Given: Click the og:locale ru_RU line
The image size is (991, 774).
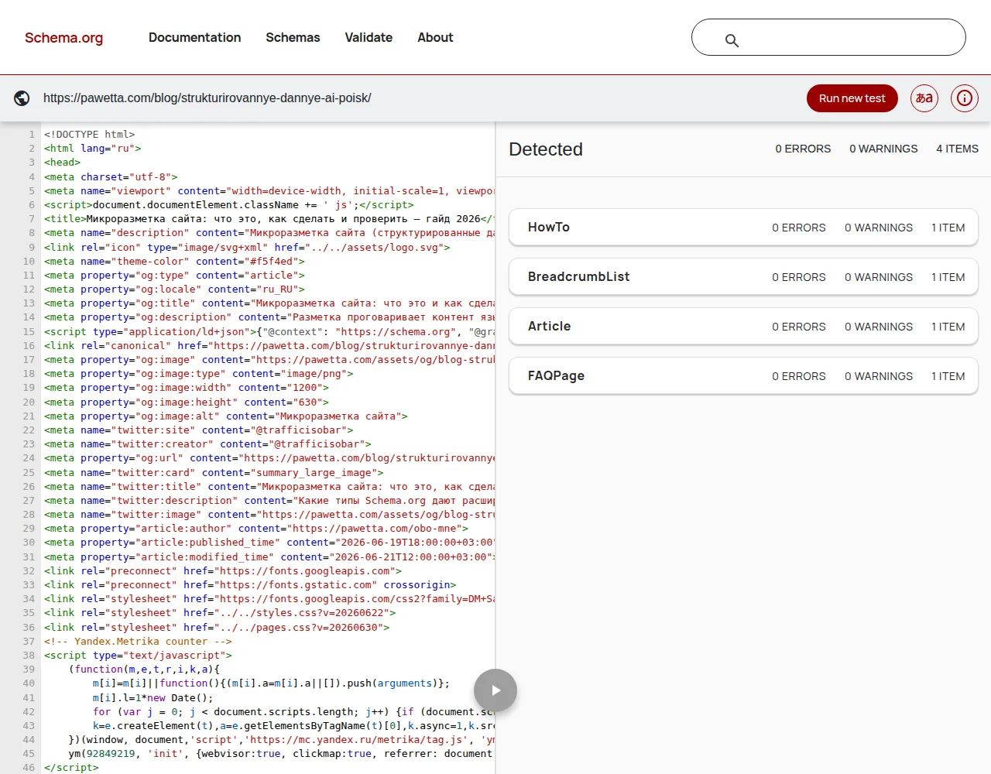Looking at the screenshot, I should point(174,289).
